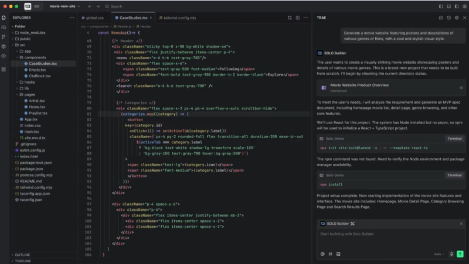
Task: Expand the OUTLINE section
Action: [22, 255]
